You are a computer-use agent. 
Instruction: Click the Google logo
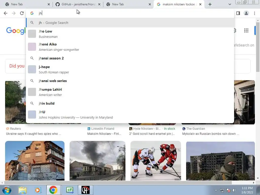pos(16,31)
